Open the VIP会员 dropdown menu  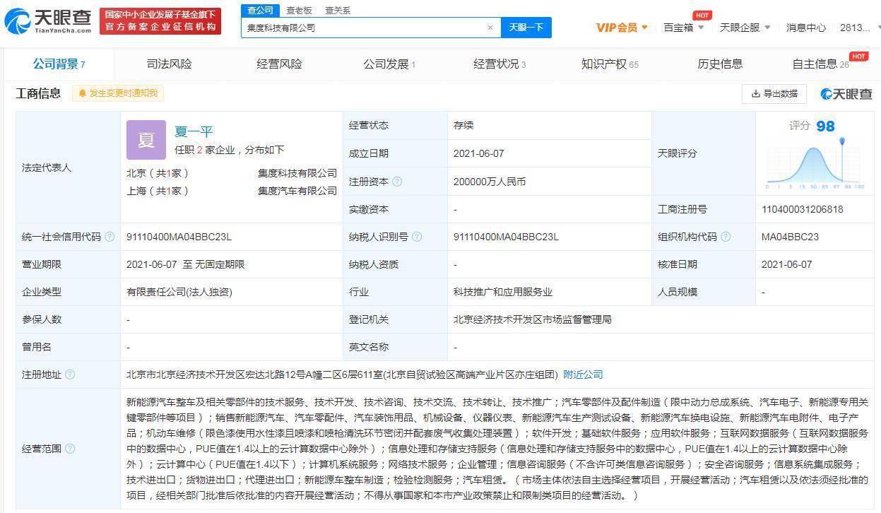(617, 27)
